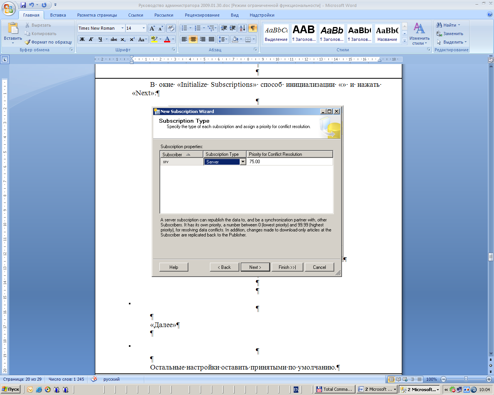Clear formatting with eraser icon

(171, 28)
